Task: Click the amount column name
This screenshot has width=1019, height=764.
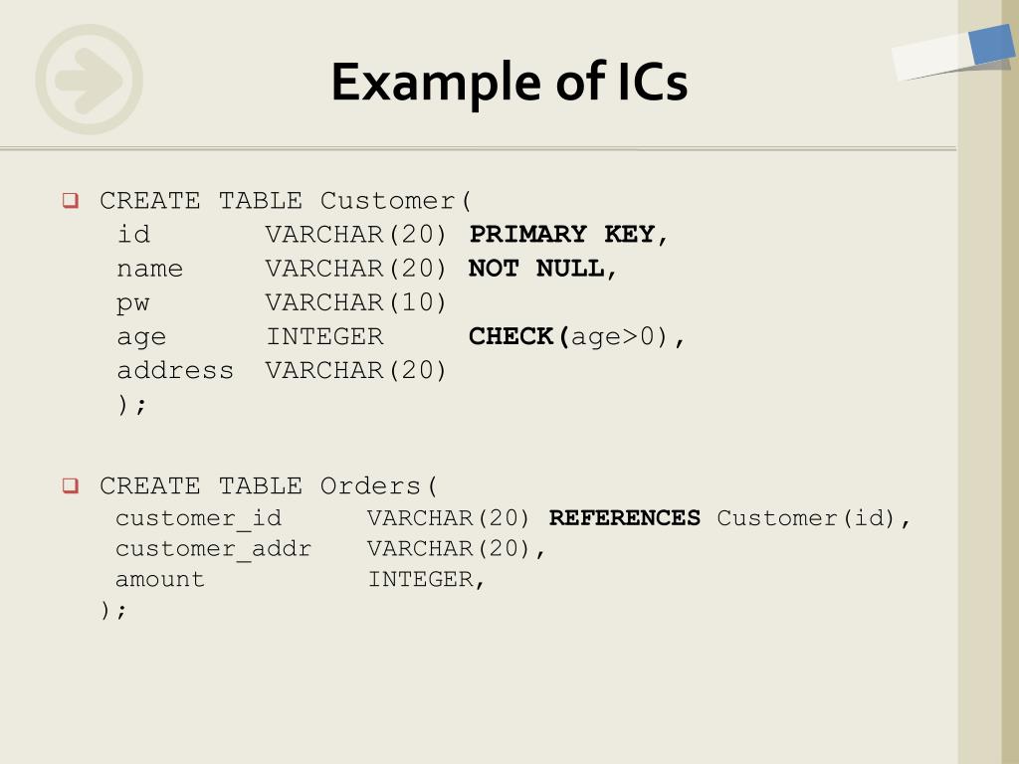Action: [160, 579]
